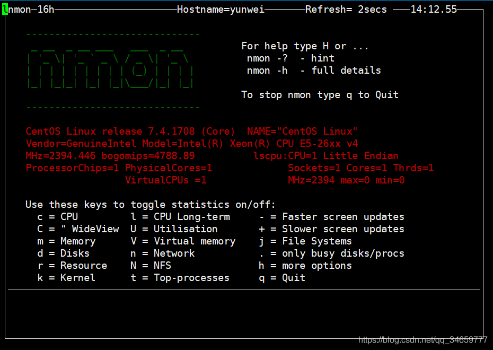Image resolution: width=493 pixels, height=350 pixels.
Task: Click the 'bogomips=4788.89' value
Action: pos(148,156)
